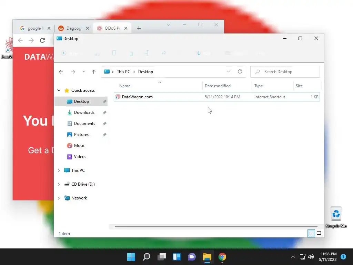Viewport: 353px width, 265px height.
Task: Go forward in File Explorer
Action: pos(73,72)
